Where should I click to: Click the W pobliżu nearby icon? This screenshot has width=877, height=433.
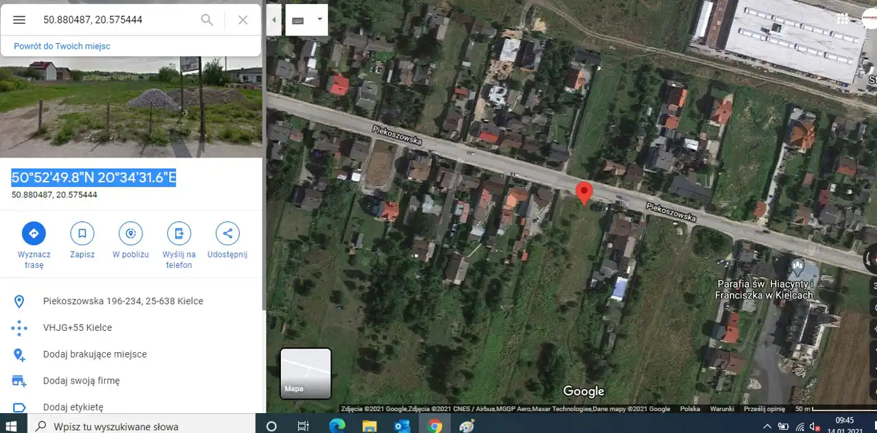tap(130, 234)
